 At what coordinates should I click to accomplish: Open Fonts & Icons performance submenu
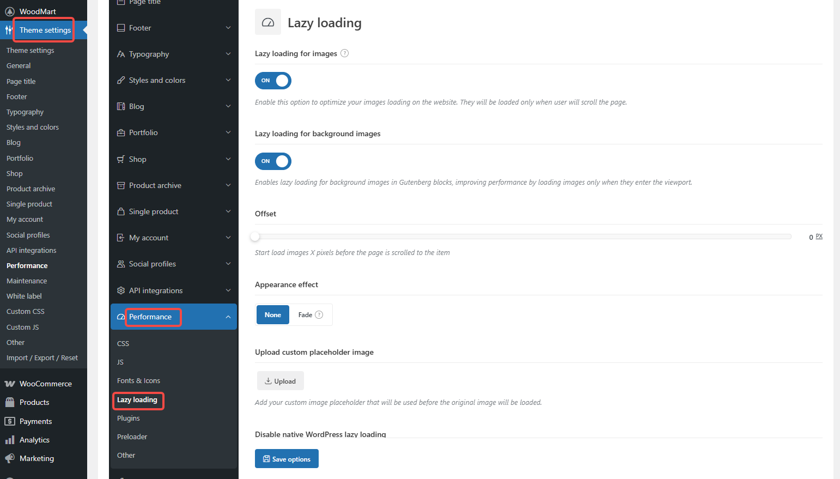(139, 380)
